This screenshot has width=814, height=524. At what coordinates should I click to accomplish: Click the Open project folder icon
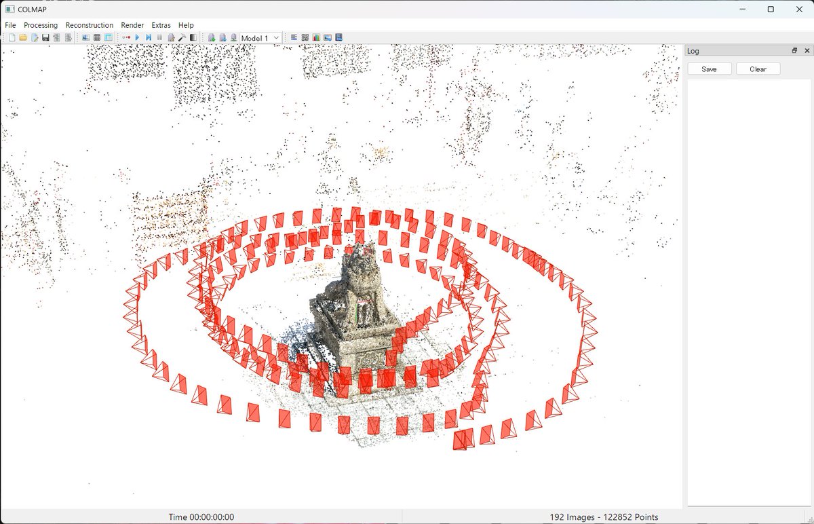22,37
